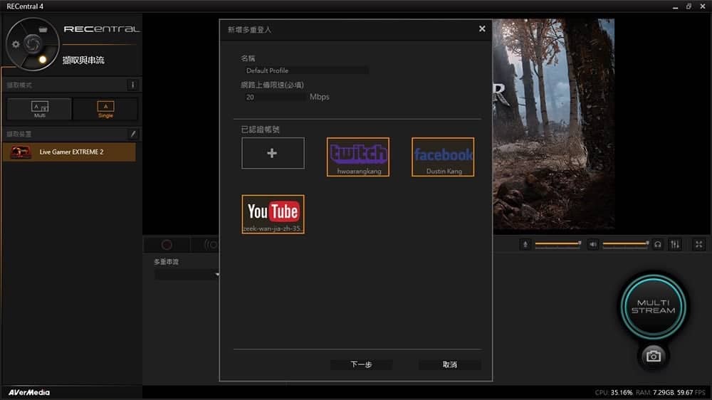Open settings gear in the RECentral dial
Viewport: 712px width, 400px height.
click(16, 44)
